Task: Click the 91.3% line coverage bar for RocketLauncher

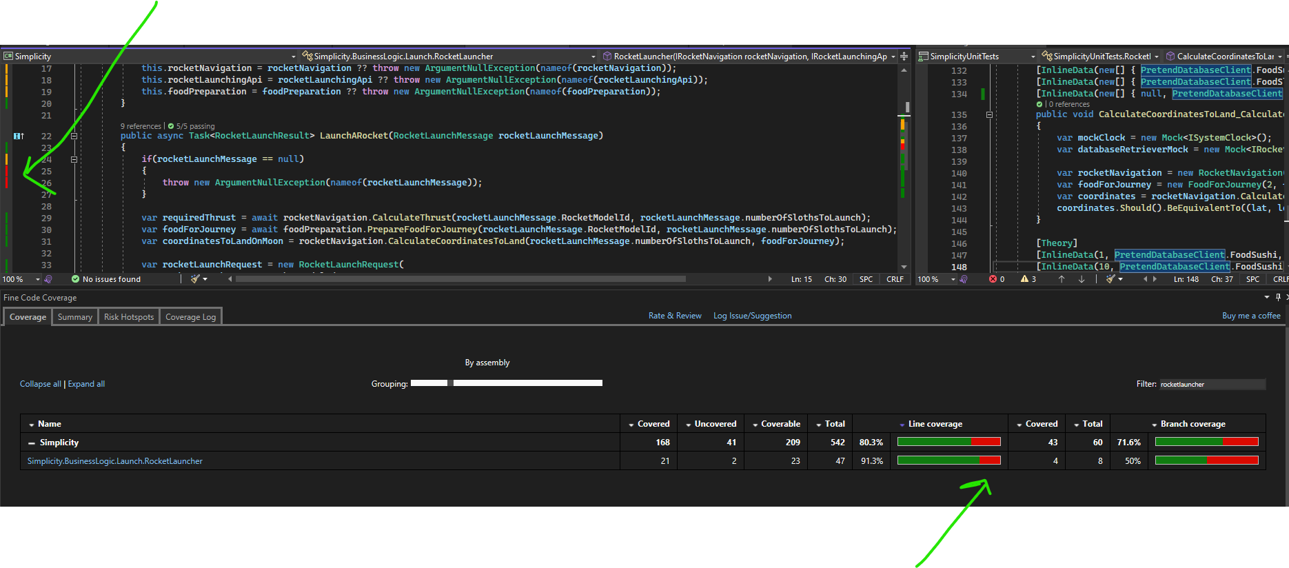Action: (x=948, y=460)
